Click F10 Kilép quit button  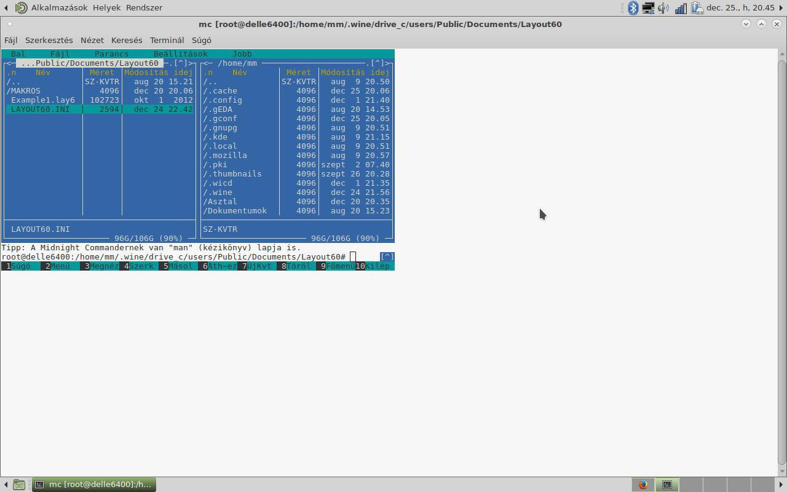(375, 266)
